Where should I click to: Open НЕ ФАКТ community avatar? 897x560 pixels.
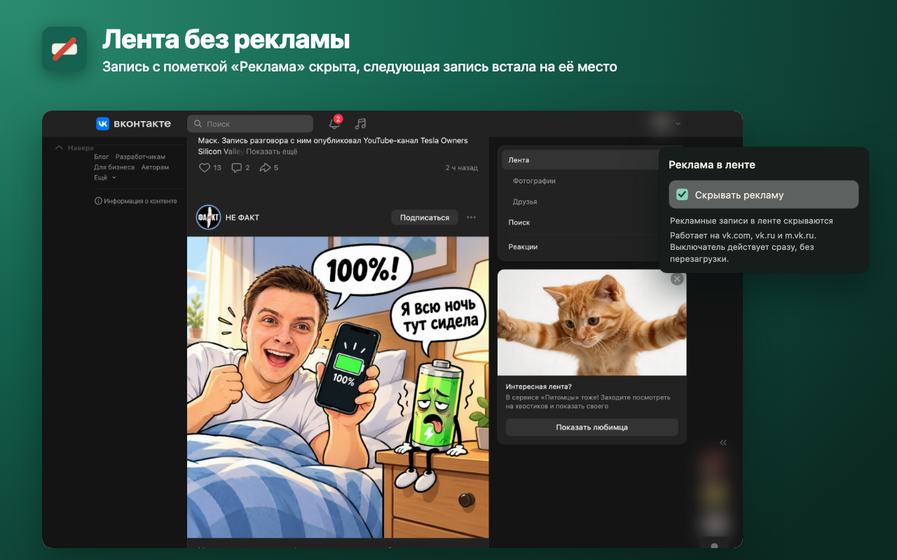(208, 218)
